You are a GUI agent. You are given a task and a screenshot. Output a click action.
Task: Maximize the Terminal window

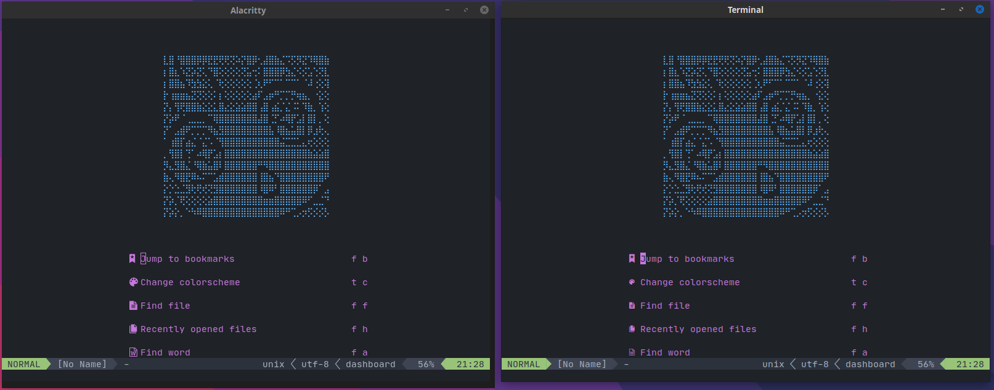coord(961,9)
